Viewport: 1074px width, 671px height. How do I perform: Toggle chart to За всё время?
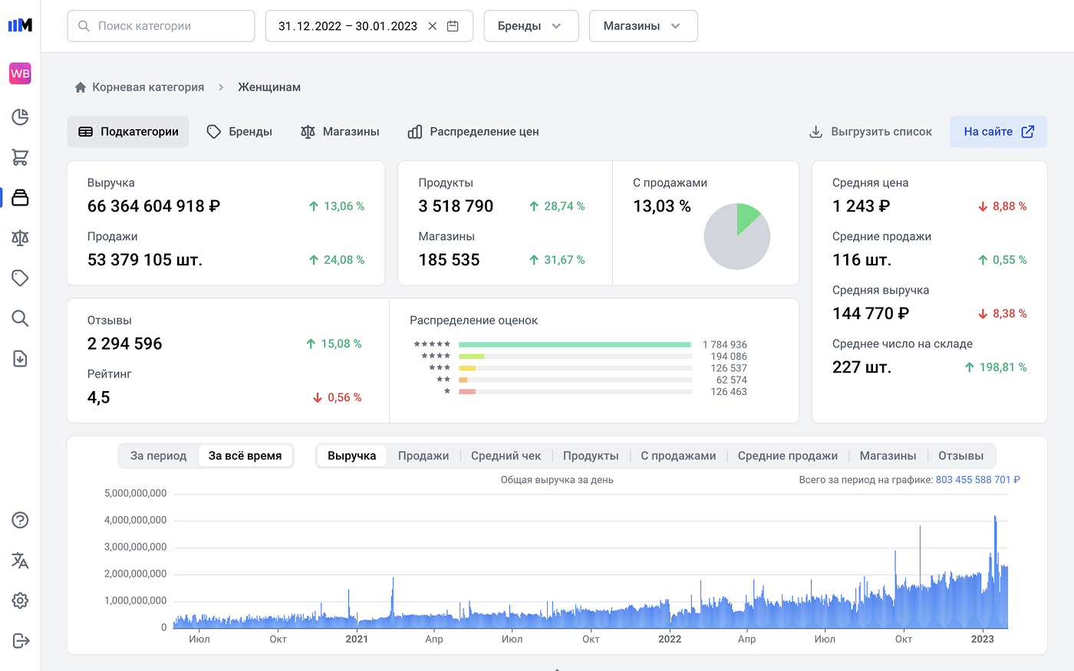(245, 456)
